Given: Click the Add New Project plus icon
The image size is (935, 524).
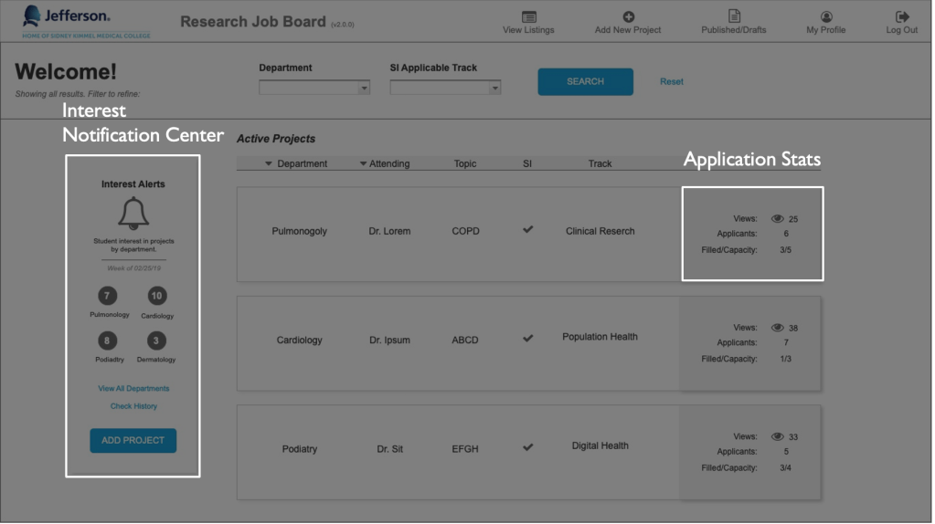Looking at the screenshot, I should (x=628, y=16).
